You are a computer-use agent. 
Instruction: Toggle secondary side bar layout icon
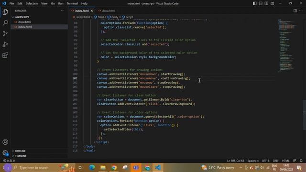point(266,3)
